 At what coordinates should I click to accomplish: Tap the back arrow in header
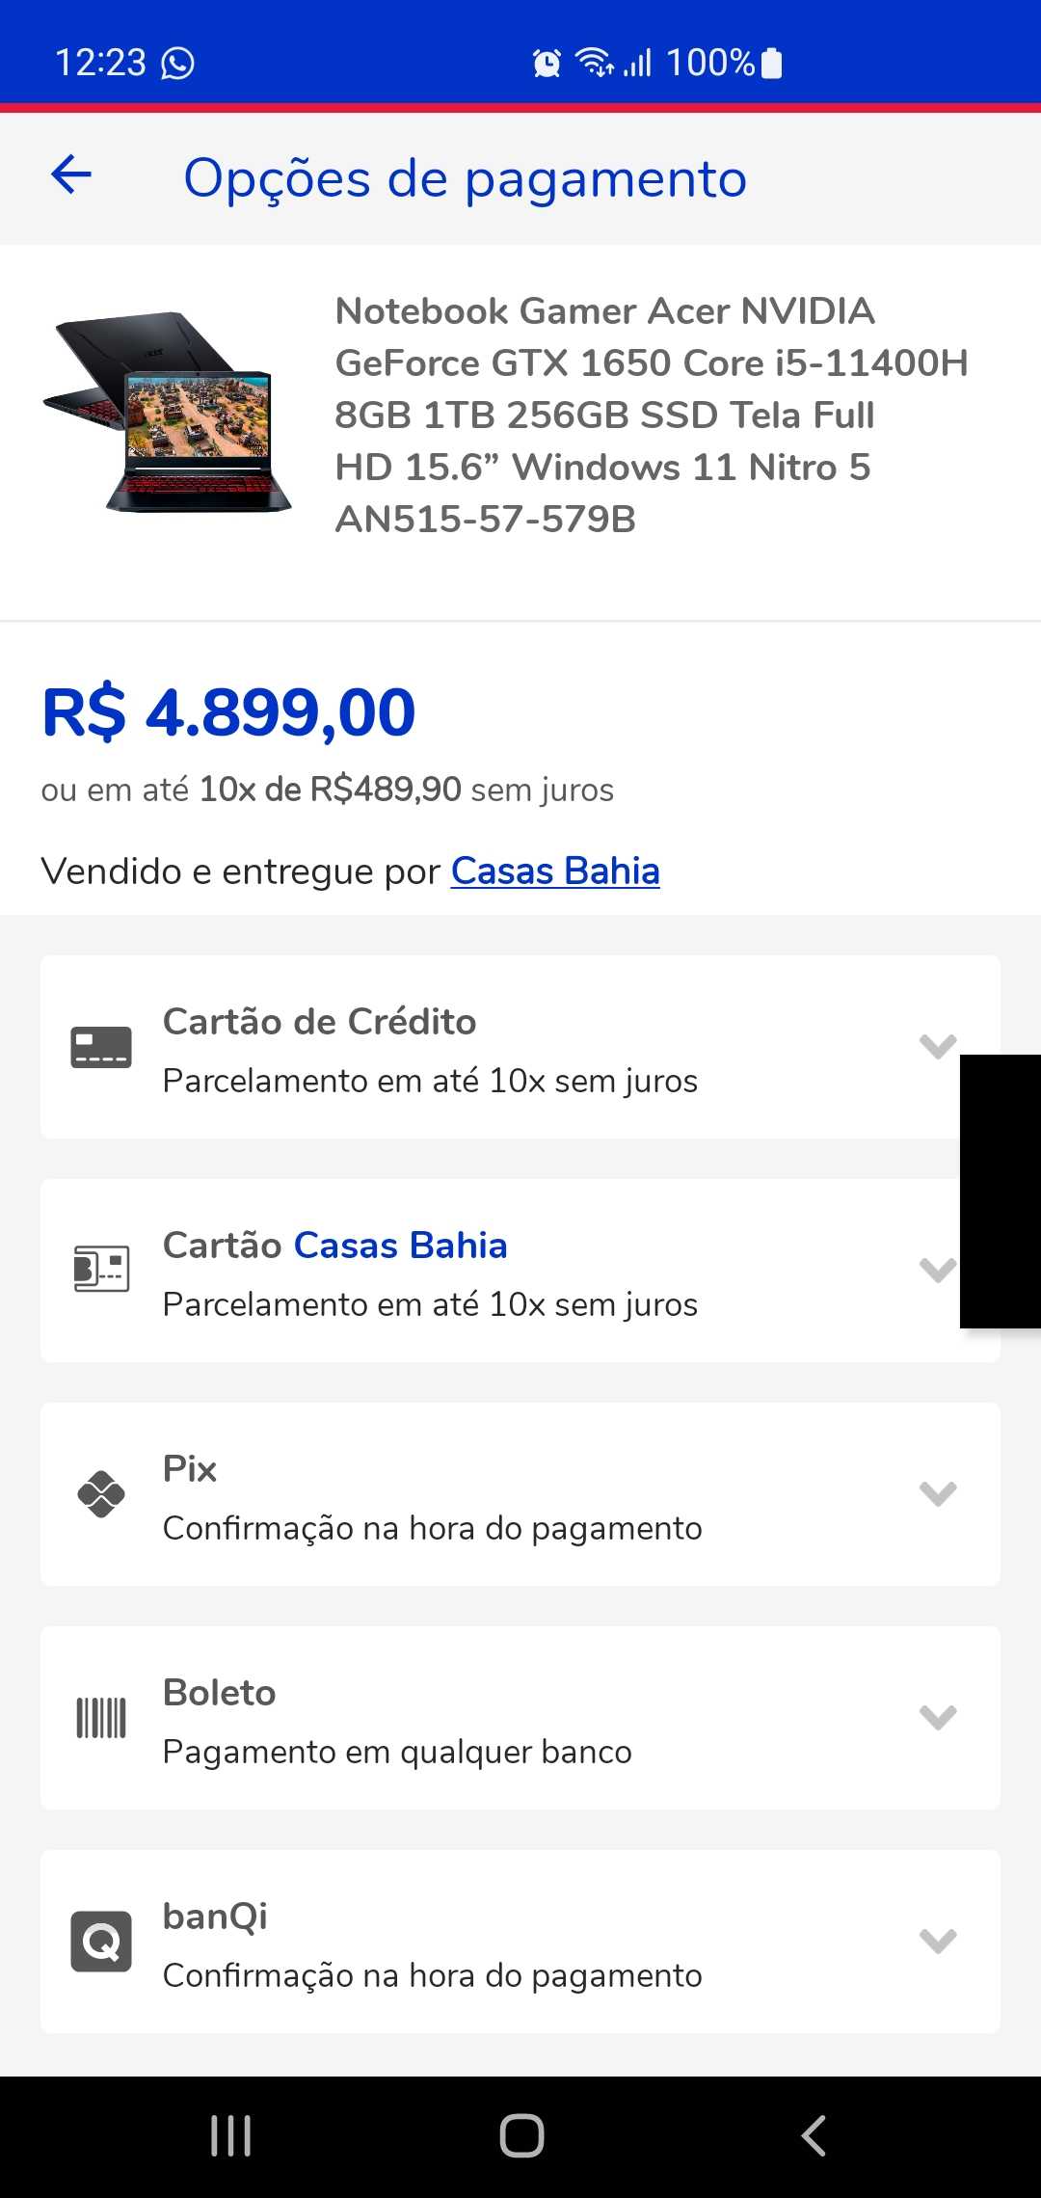click(x=71, y=175)
